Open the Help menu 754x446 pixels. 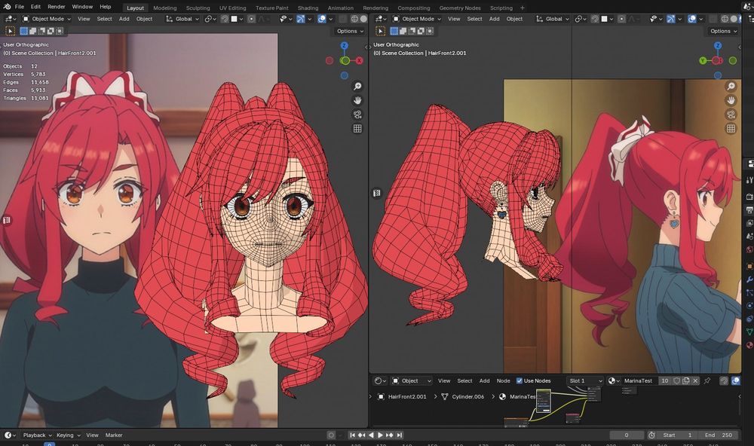click(x=106, y=7)
